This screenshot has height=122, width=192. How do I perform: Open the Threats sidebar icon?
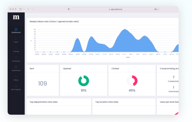coord(16,48)
